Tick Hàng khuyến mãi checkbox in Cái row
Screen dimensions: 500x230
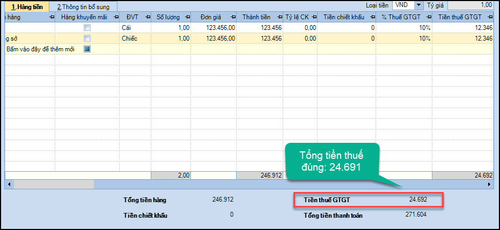(87, 28)
